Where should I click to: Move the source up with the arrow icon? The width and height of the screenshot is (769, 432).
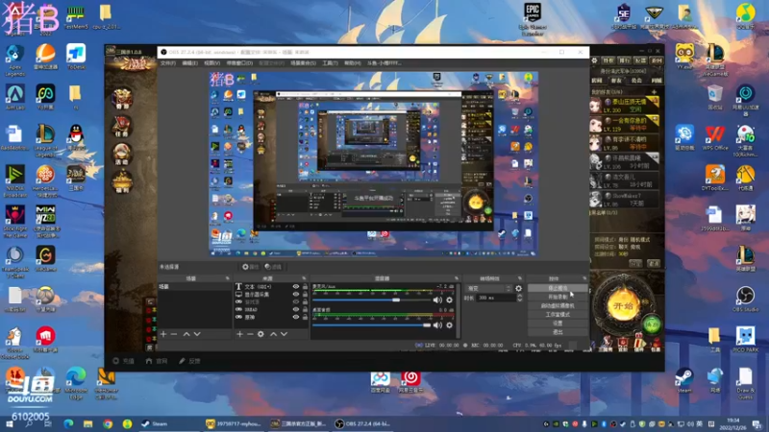pos(273,334)
